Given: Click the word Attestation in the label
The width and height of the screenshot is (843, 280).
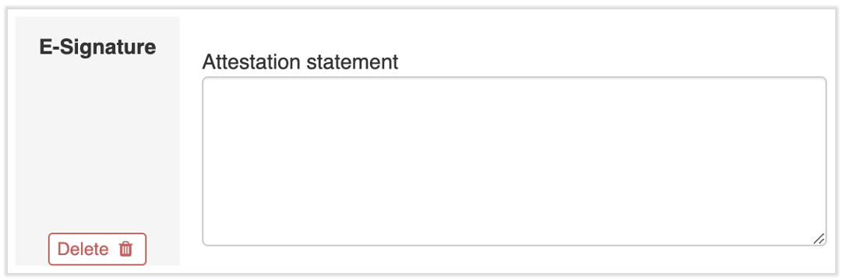Looking at the screenshot, I should 251,61.
